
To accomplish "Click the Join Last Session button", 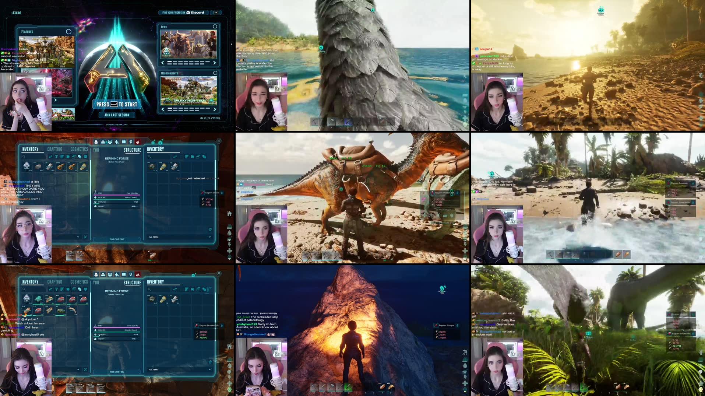I will click(x=117, y=115).
